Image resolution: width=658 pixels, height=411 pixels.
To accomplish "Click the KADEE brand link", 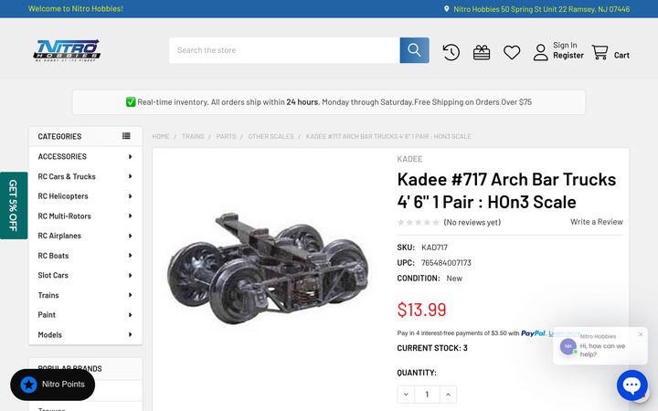I will 409,159.
